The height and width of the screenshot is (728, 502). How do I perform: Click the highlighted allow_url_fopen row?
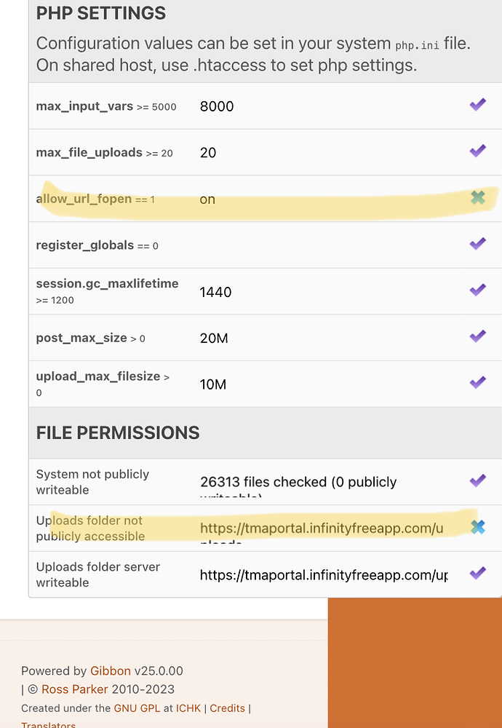coord(218,199)
